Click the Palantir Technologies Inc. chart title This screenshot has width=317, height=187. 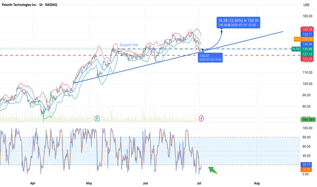[x=30, y=5]
